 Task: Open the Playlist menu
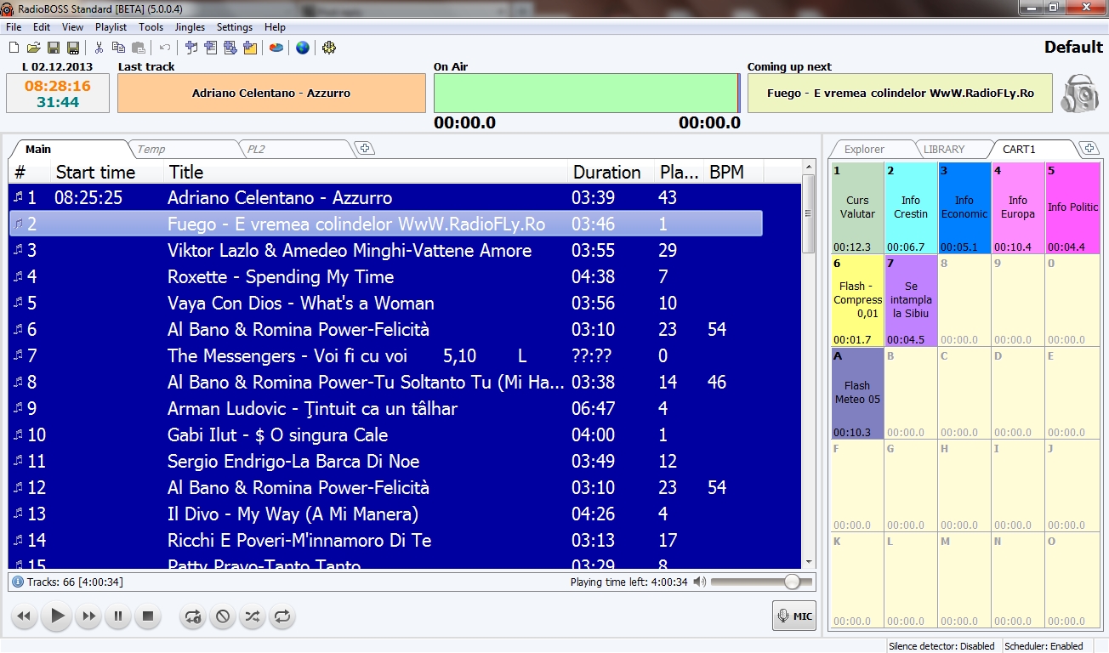111,27
